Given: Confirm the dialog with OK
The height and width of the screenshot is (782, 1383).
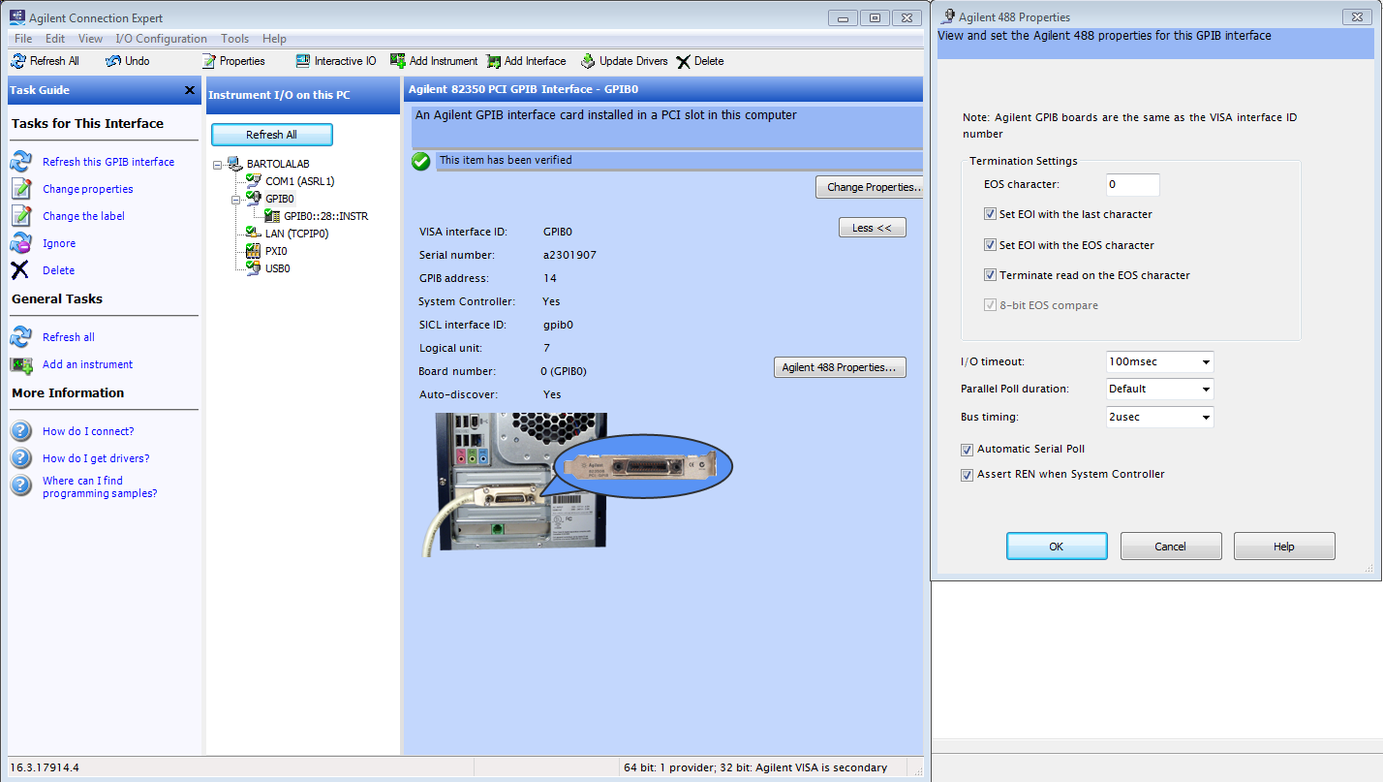Looking at the screenshot, I should click(x=1057, y=547).
